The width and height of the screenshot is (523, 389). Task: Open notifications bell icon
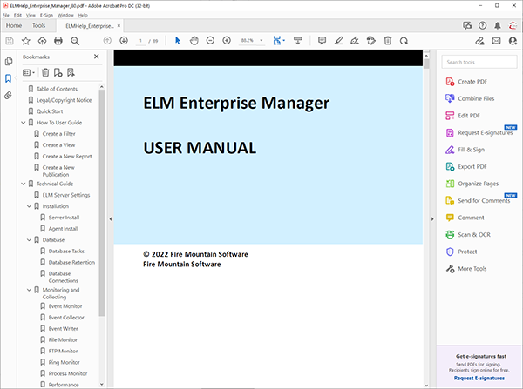pyautogui.click(x=498, y=25)
